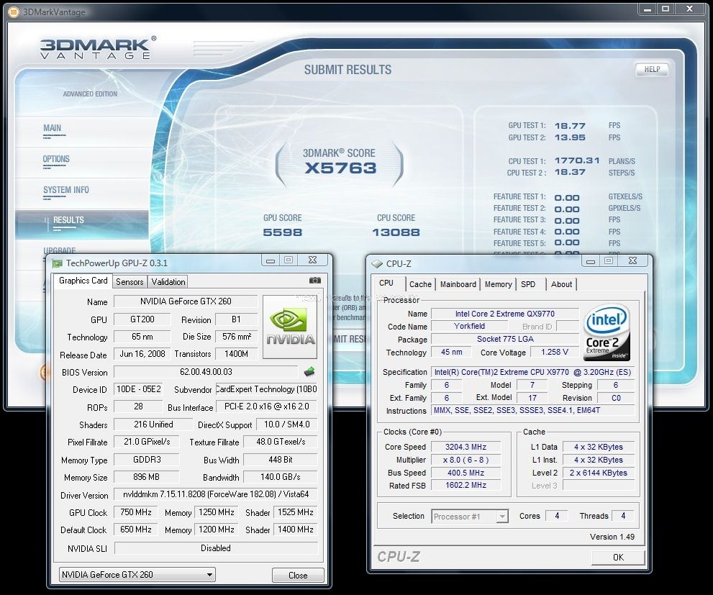This screenshot has height=595, width=713.
Task: Click the Intel Core 2 Extreme logo
Action: pyautogui.click(x=607, y=332)
